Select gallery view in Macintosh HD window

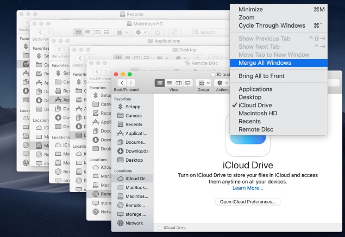106,32
